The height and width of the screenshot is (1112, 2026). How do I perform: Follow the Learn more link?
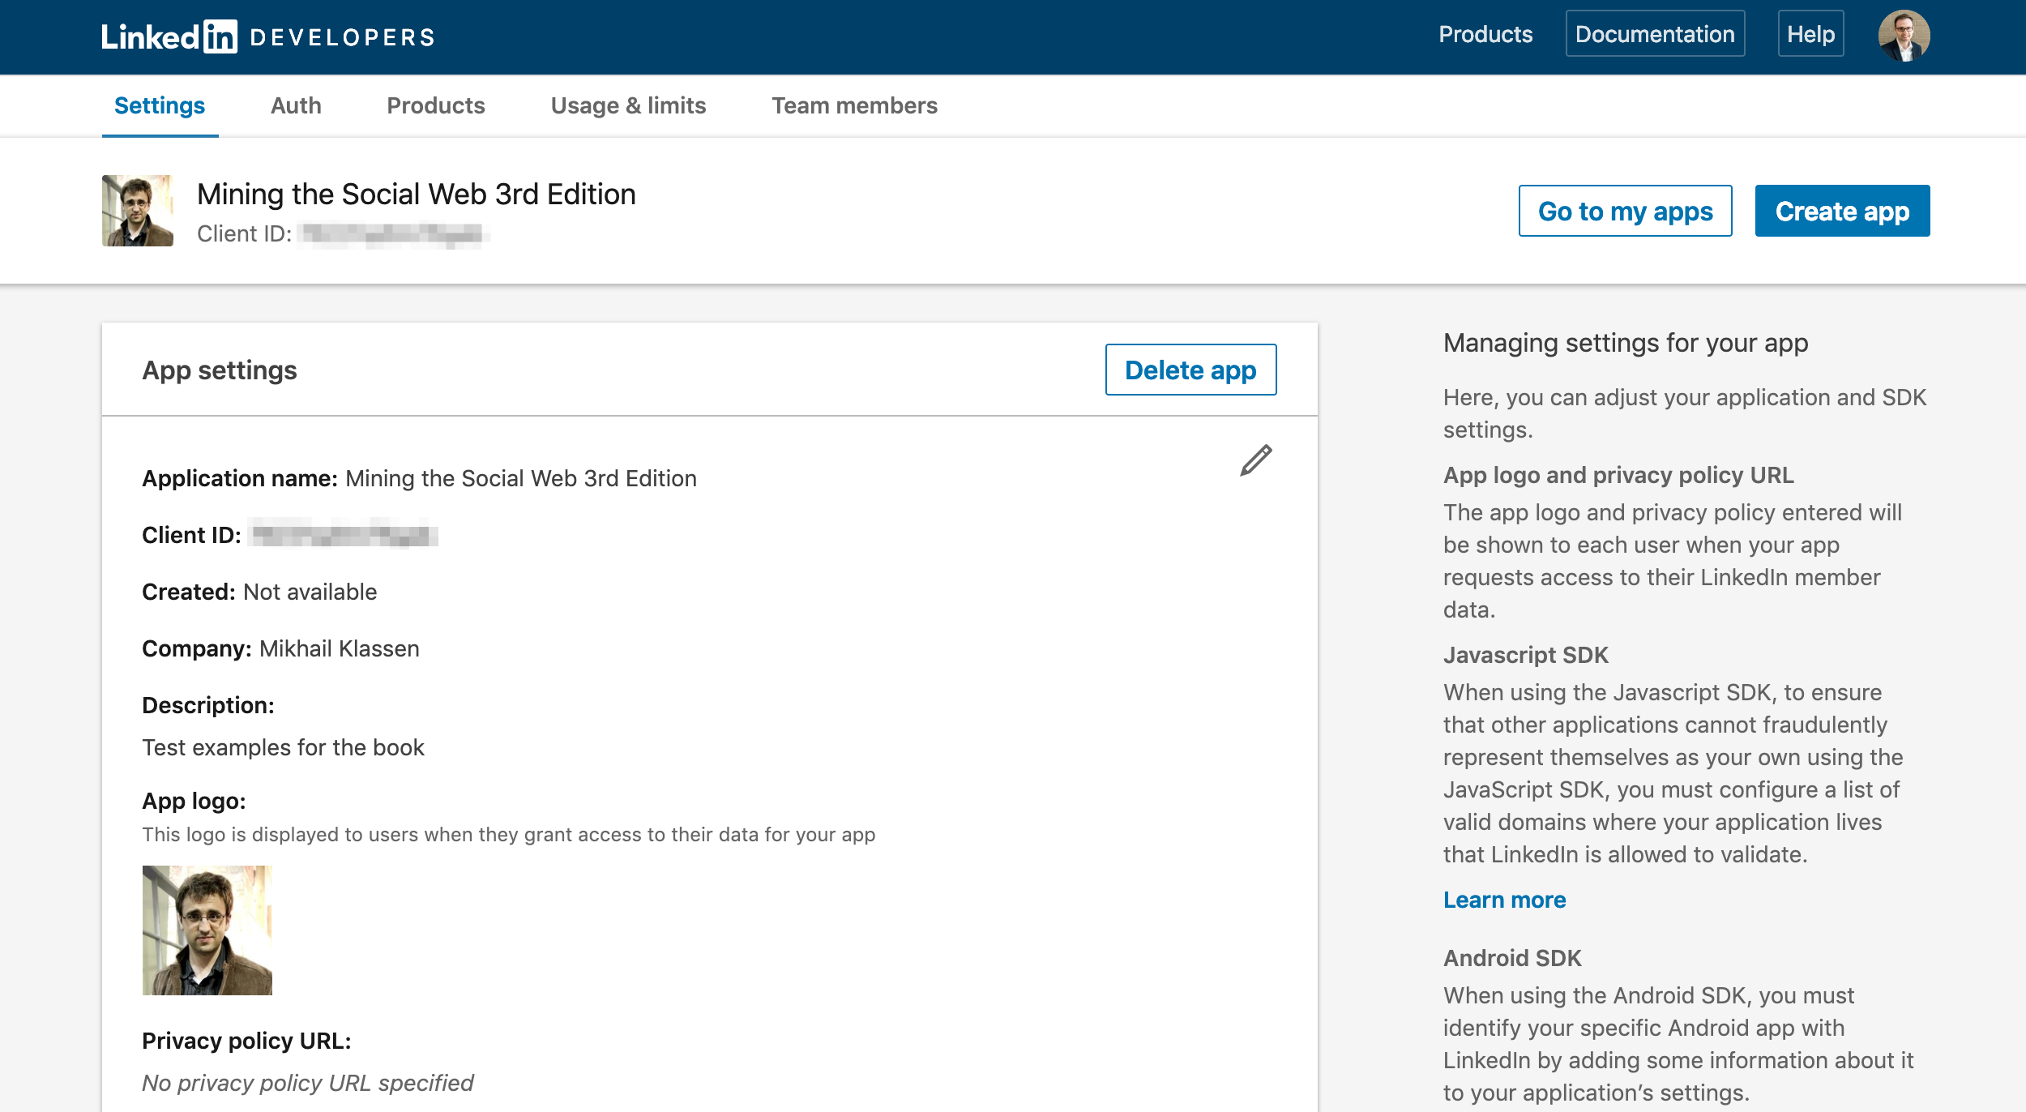pos(1504,900)
